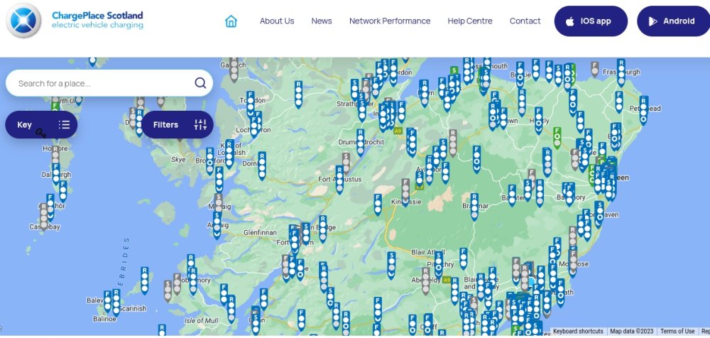Click the search magnifier icon

(200, 83)
